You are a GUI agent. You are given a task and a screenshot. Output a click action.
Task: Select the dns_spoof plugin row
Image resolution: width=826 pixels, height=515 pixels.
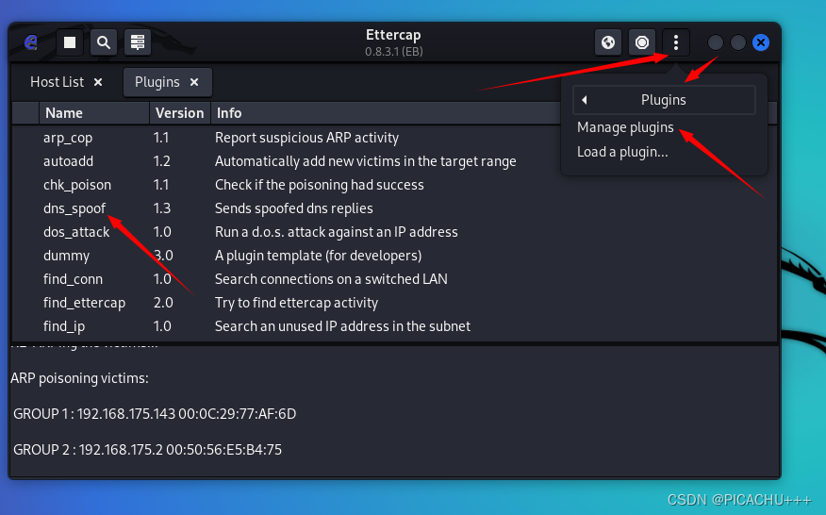coord(74,208)
